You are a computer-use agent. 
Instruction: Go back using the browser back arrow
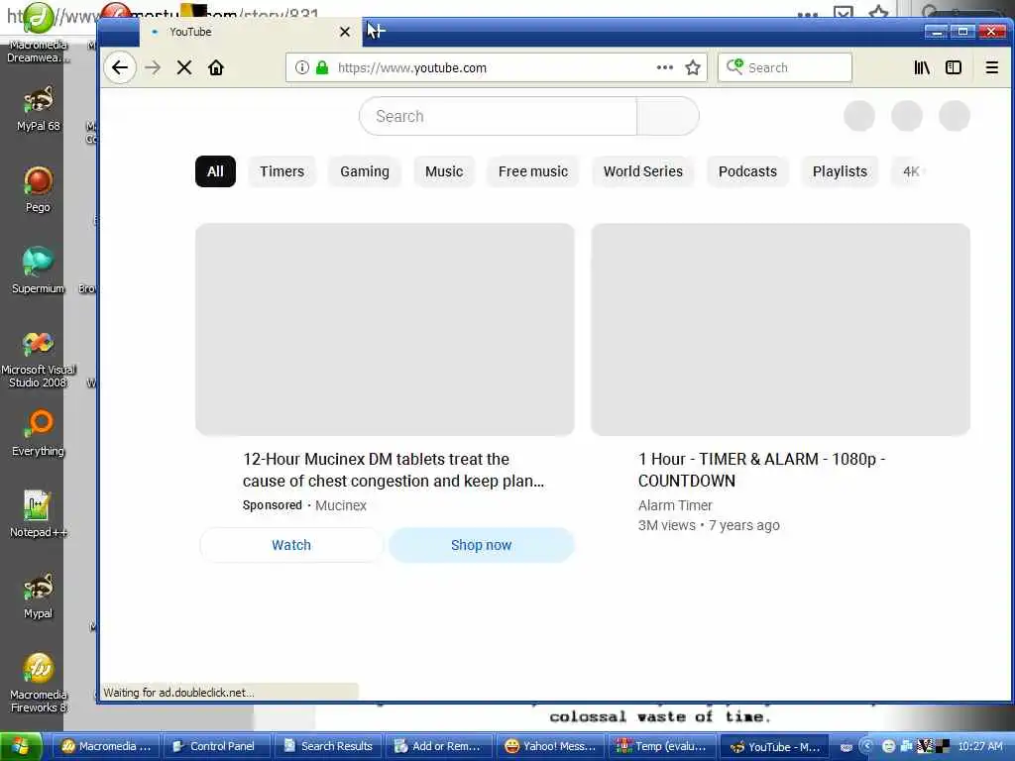[x=120, y=68]
